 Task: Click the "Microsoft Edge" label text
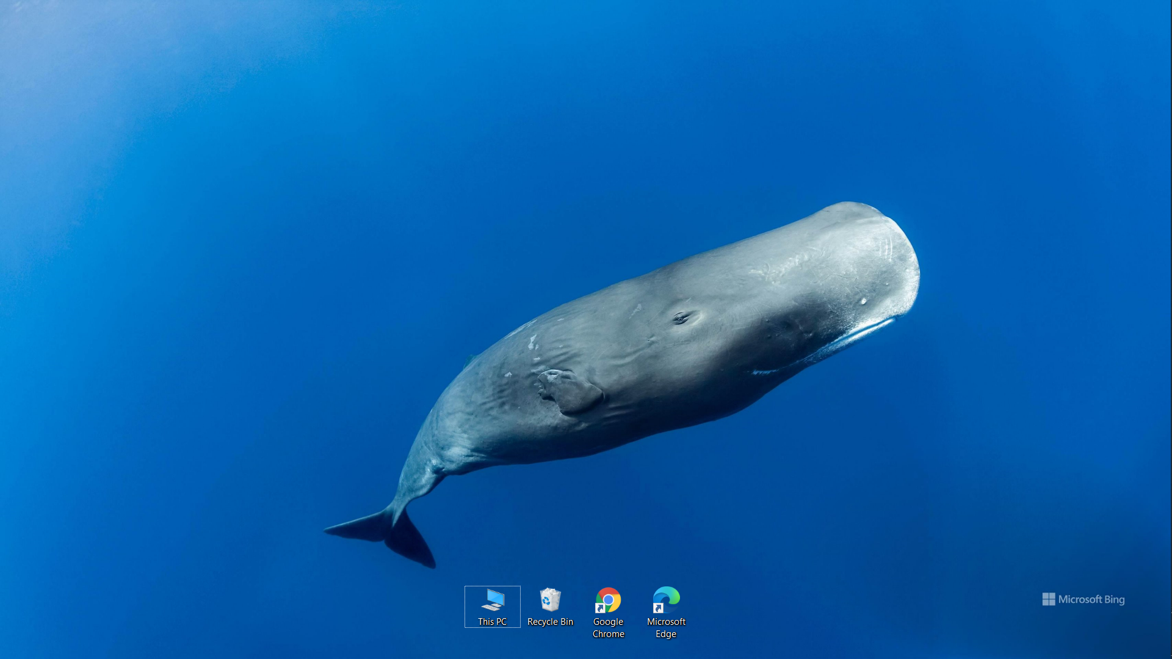[666, 628]
